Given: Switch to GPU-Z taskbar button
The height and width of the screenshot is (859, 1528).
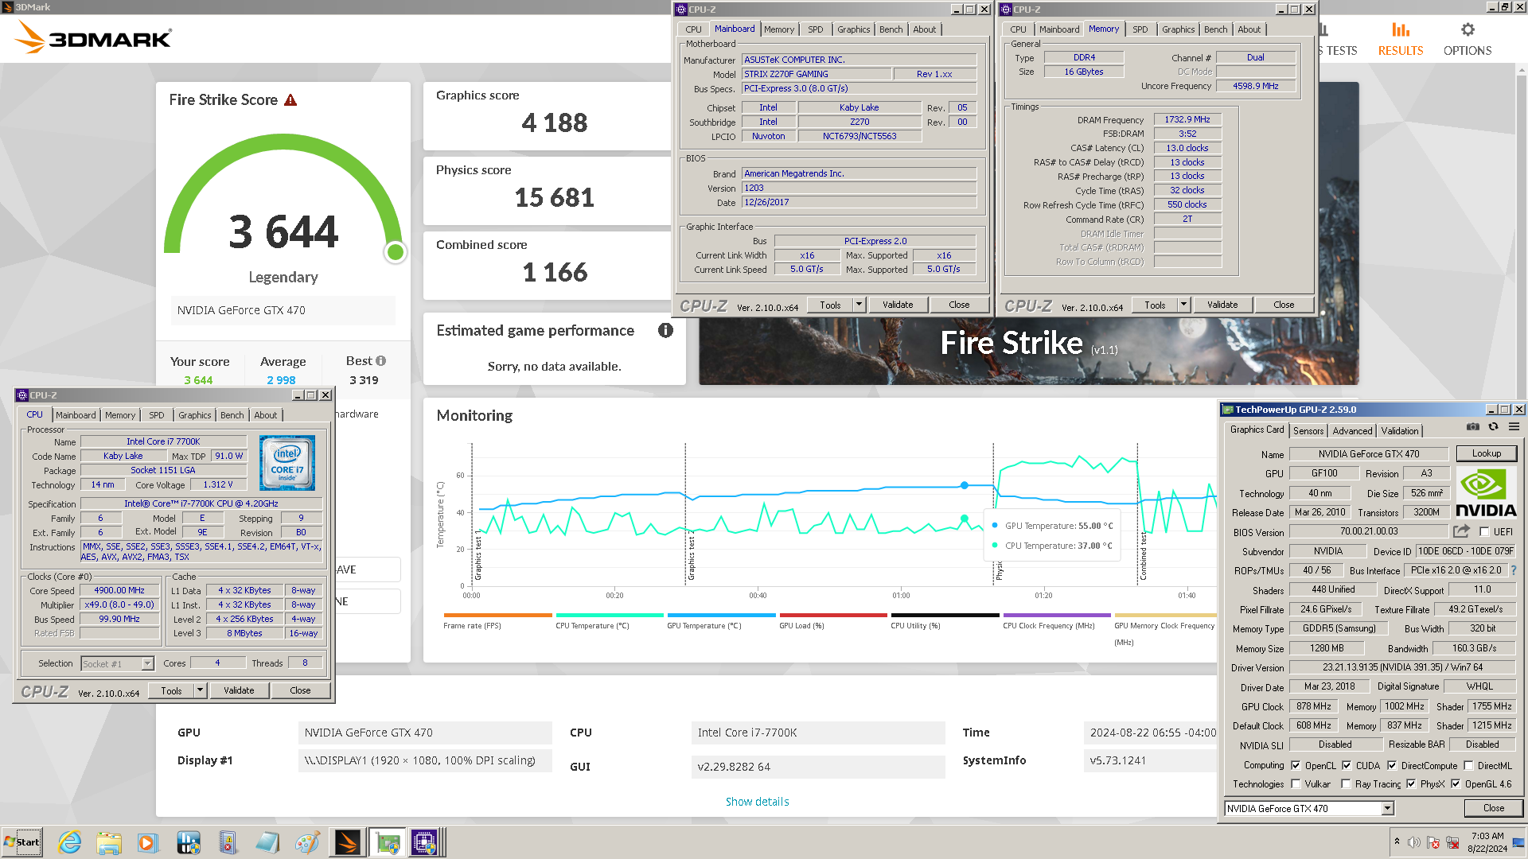Looking at the screenshot, I should [x=388, y=842].
